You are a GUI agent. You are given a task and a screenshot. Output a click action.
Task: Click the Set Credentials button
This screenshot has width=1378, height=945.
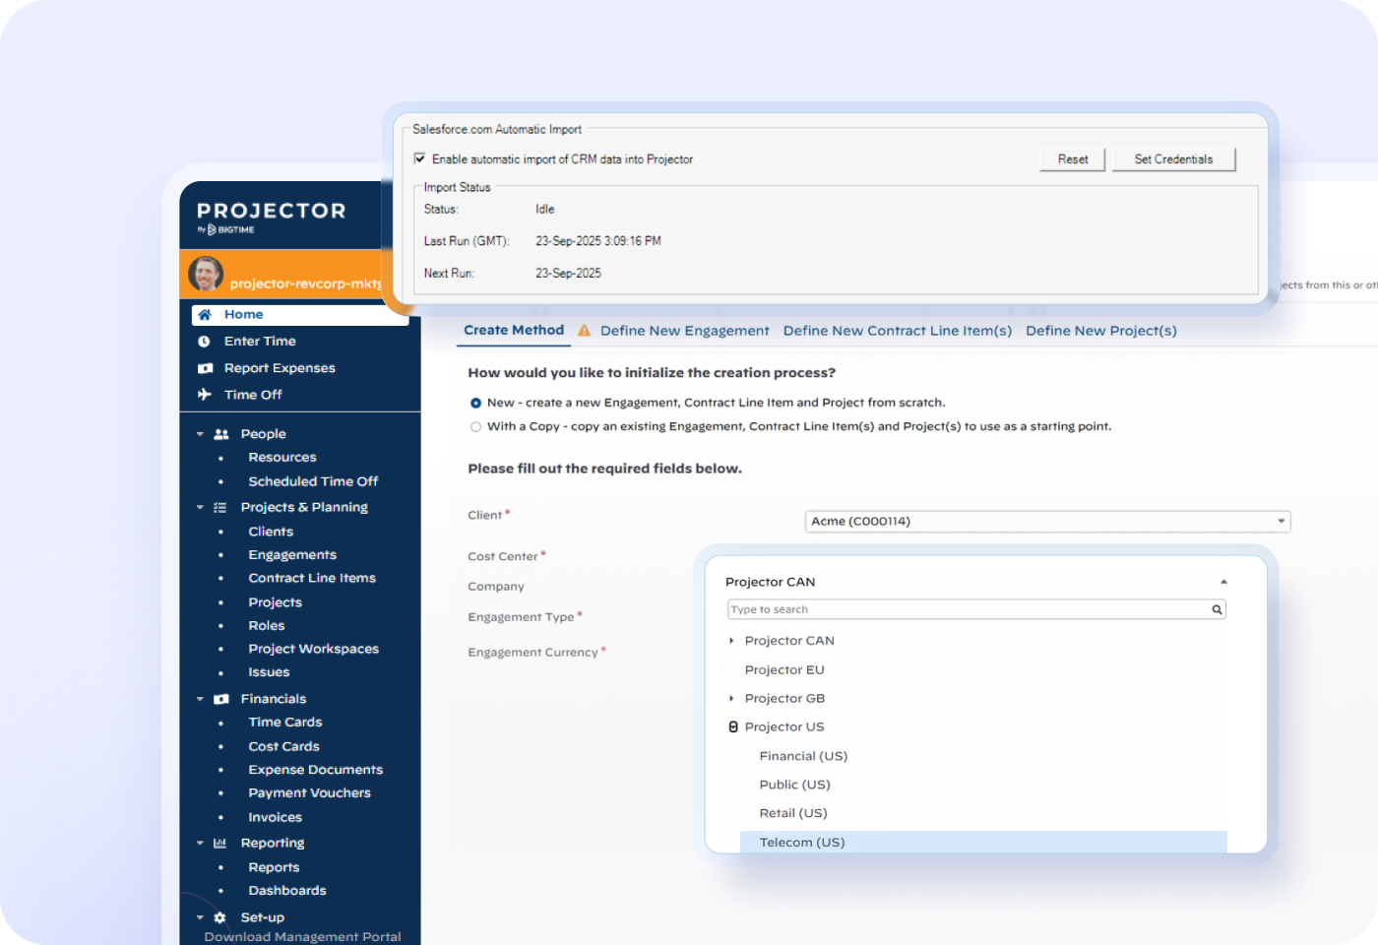1173,158
